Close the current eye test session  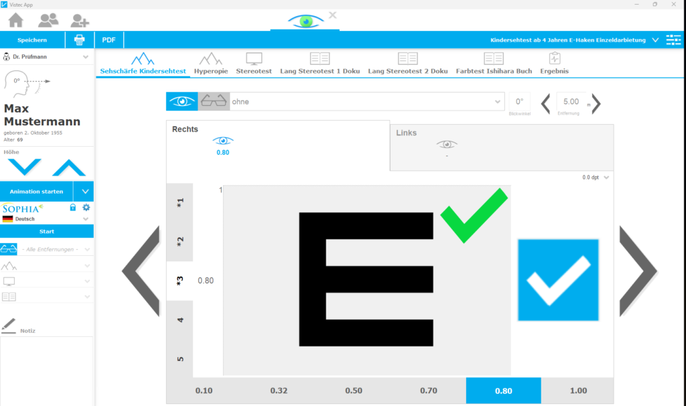click(x=332, y=15)
